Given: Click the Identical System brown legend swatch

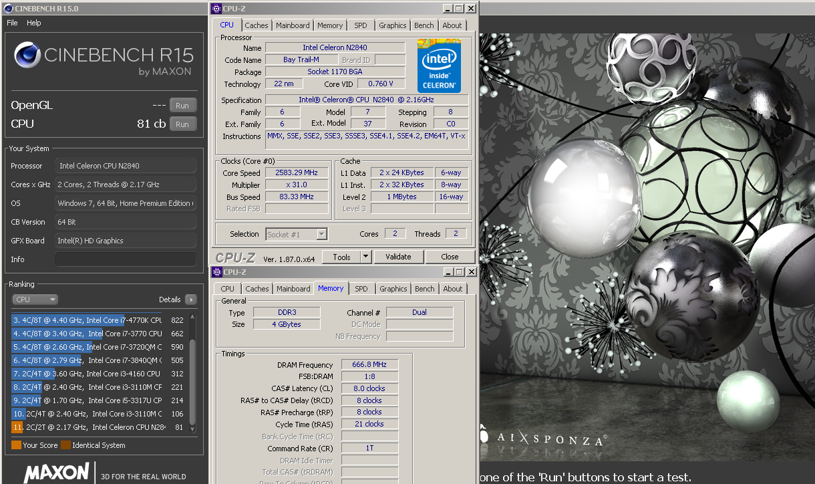Looking at the screenshot, I should coord(65,445).
